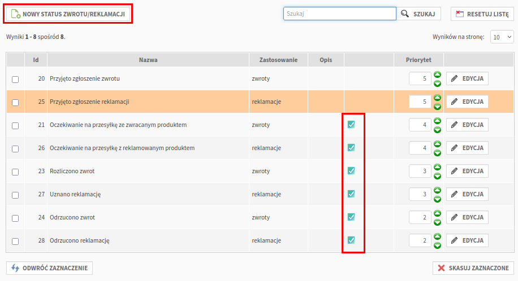
Task: Click EDYCJA for 'Uznano reklamację'
Action: [467, 194]
